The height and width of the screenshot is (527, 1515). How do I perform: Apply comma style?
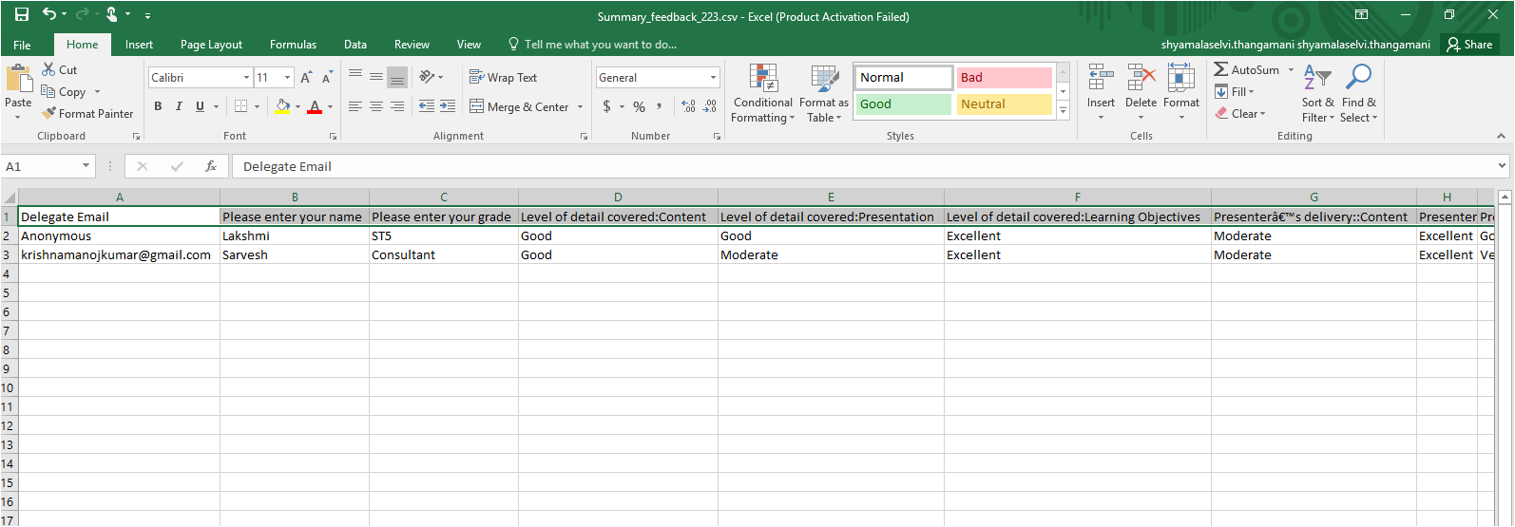point(659,106)
